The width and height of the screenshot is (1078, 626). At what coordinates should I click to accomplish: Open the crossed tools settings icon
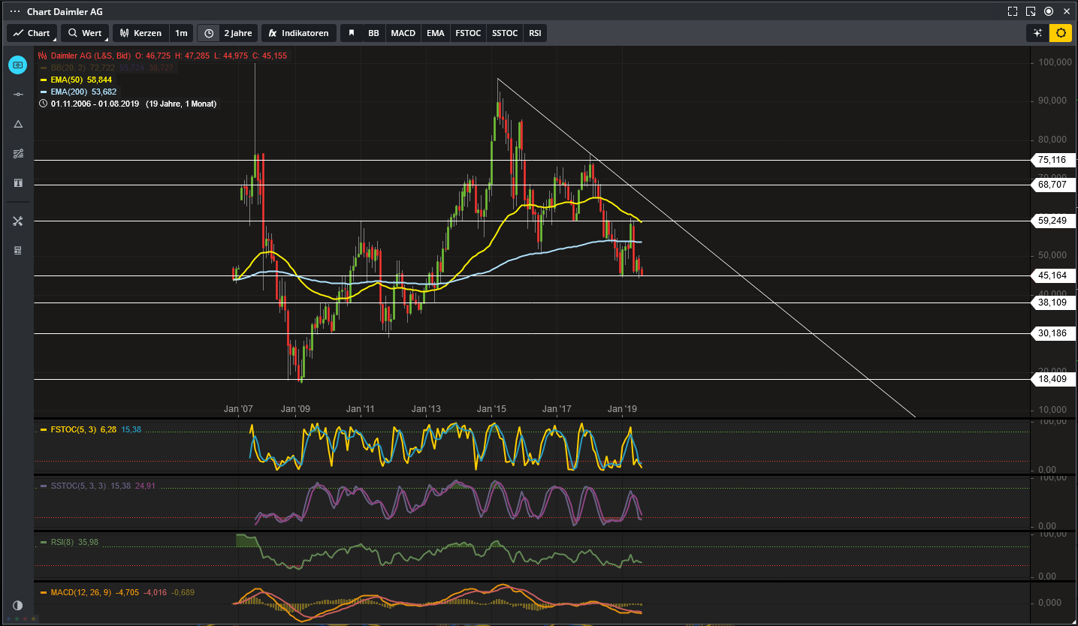[x=18, y=221]
